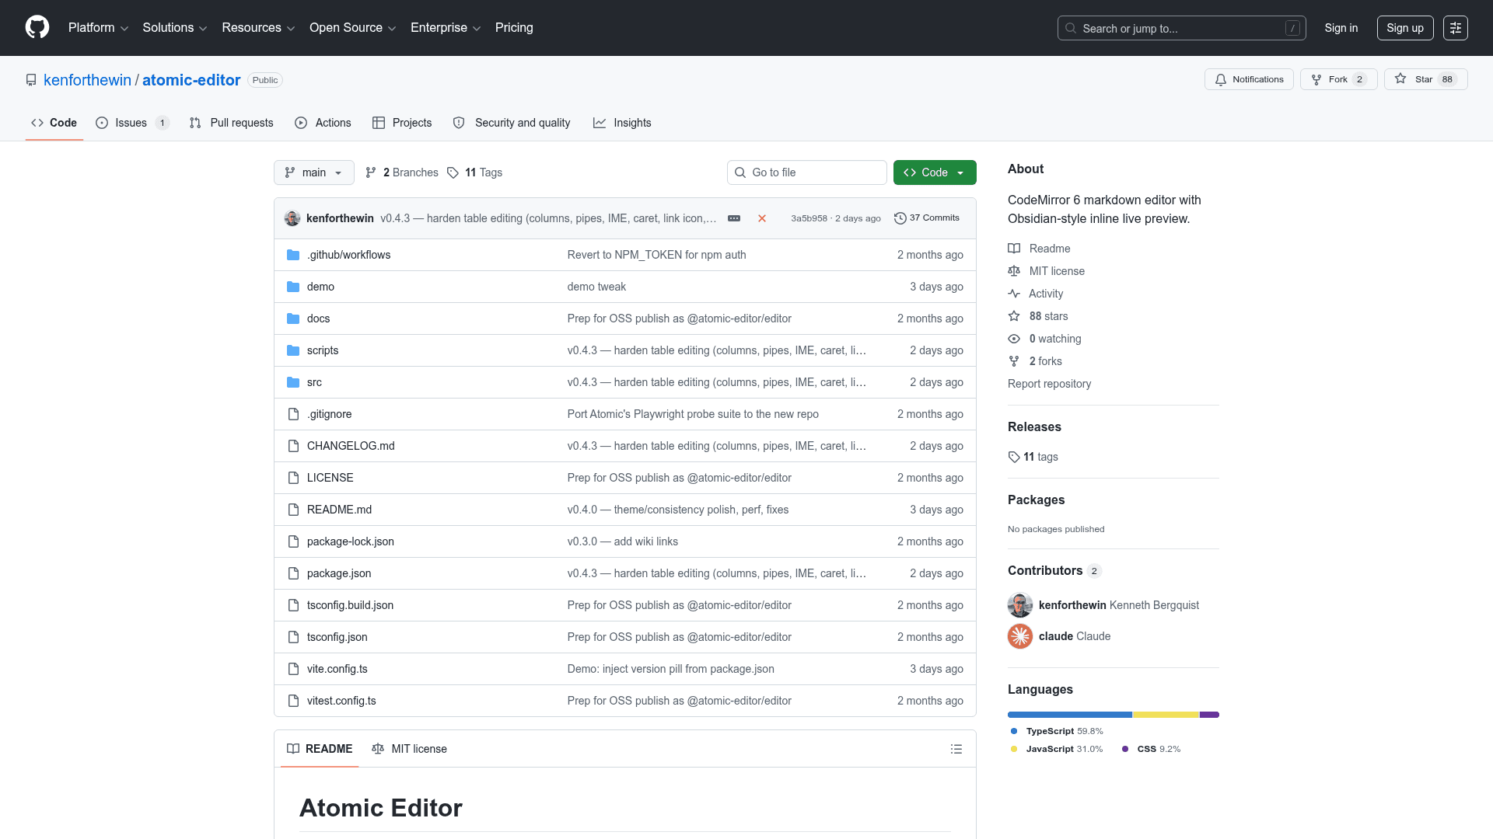Focus the Search or jump to field

coord(1181,28)
